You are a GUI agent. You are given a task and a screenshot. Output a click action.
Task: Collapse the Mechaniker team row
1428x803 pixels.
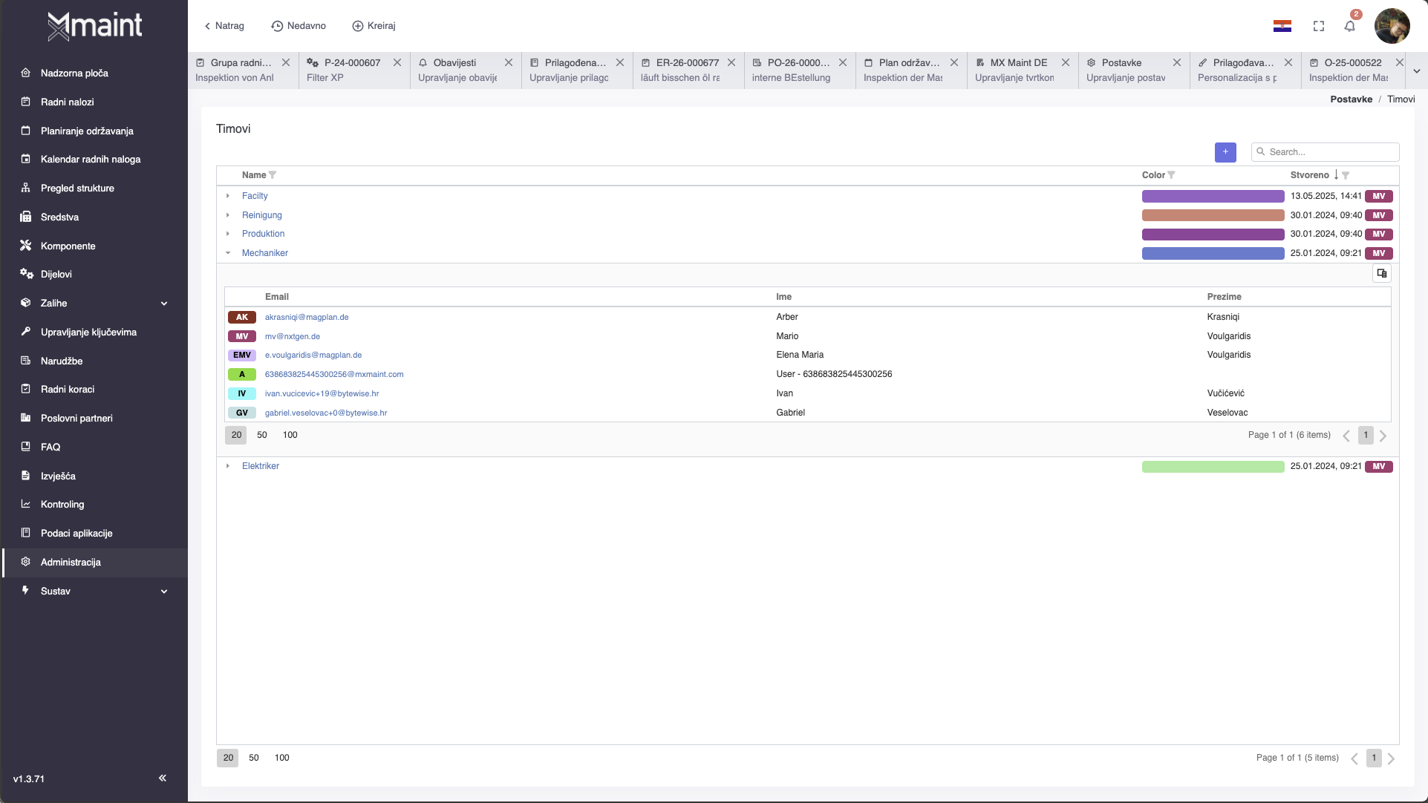tap(228, 253)
